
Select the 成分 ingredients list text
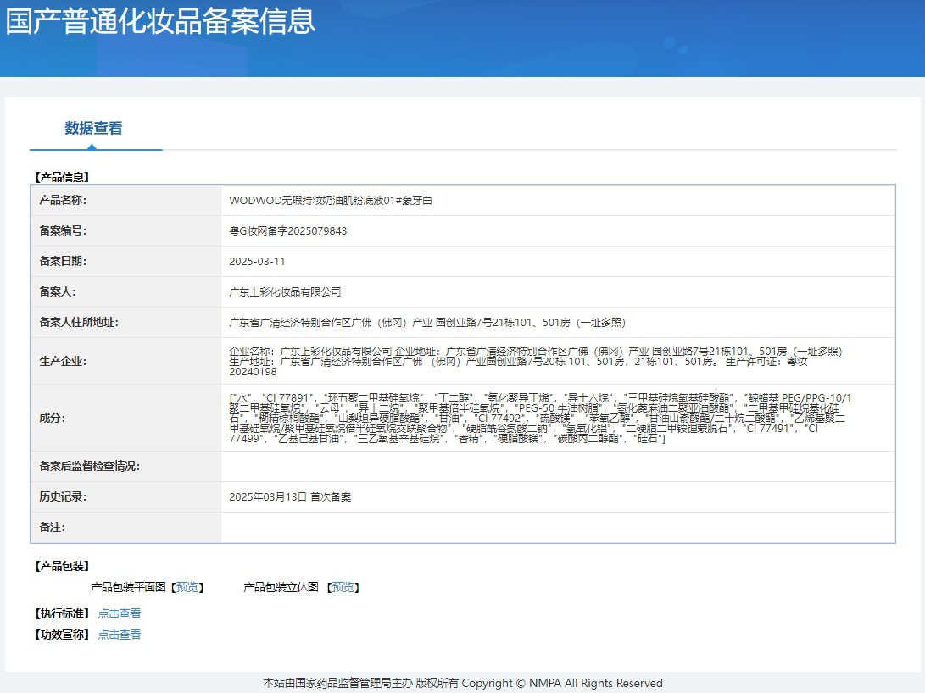pyautogui.click(x=540, y=418)
